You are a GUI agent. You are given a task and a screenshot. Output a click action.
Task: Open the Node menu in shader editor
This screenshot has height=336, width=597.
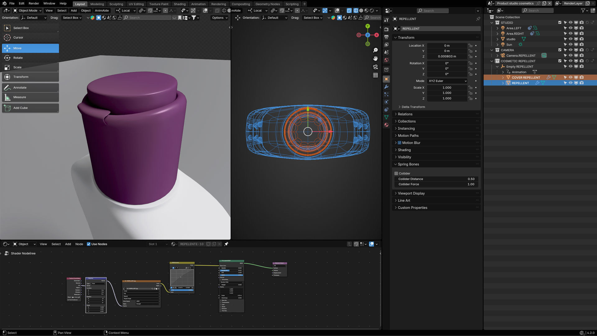(79, 244)
